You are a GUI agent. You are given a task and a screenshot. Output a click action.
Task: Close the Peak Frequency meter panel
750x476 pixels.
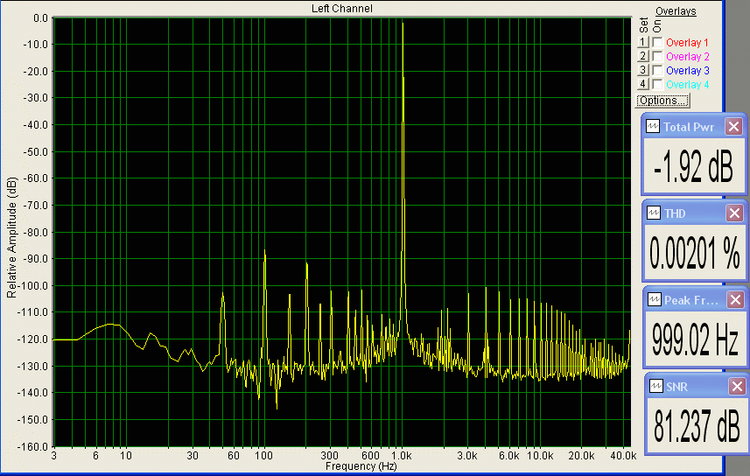click(735, 300)
